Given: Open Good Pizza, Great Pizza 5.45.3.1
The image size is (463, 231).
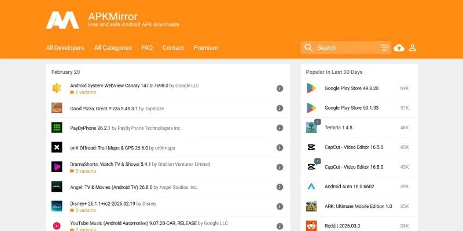Looking at the screenshot, I should tap(104, 109).
